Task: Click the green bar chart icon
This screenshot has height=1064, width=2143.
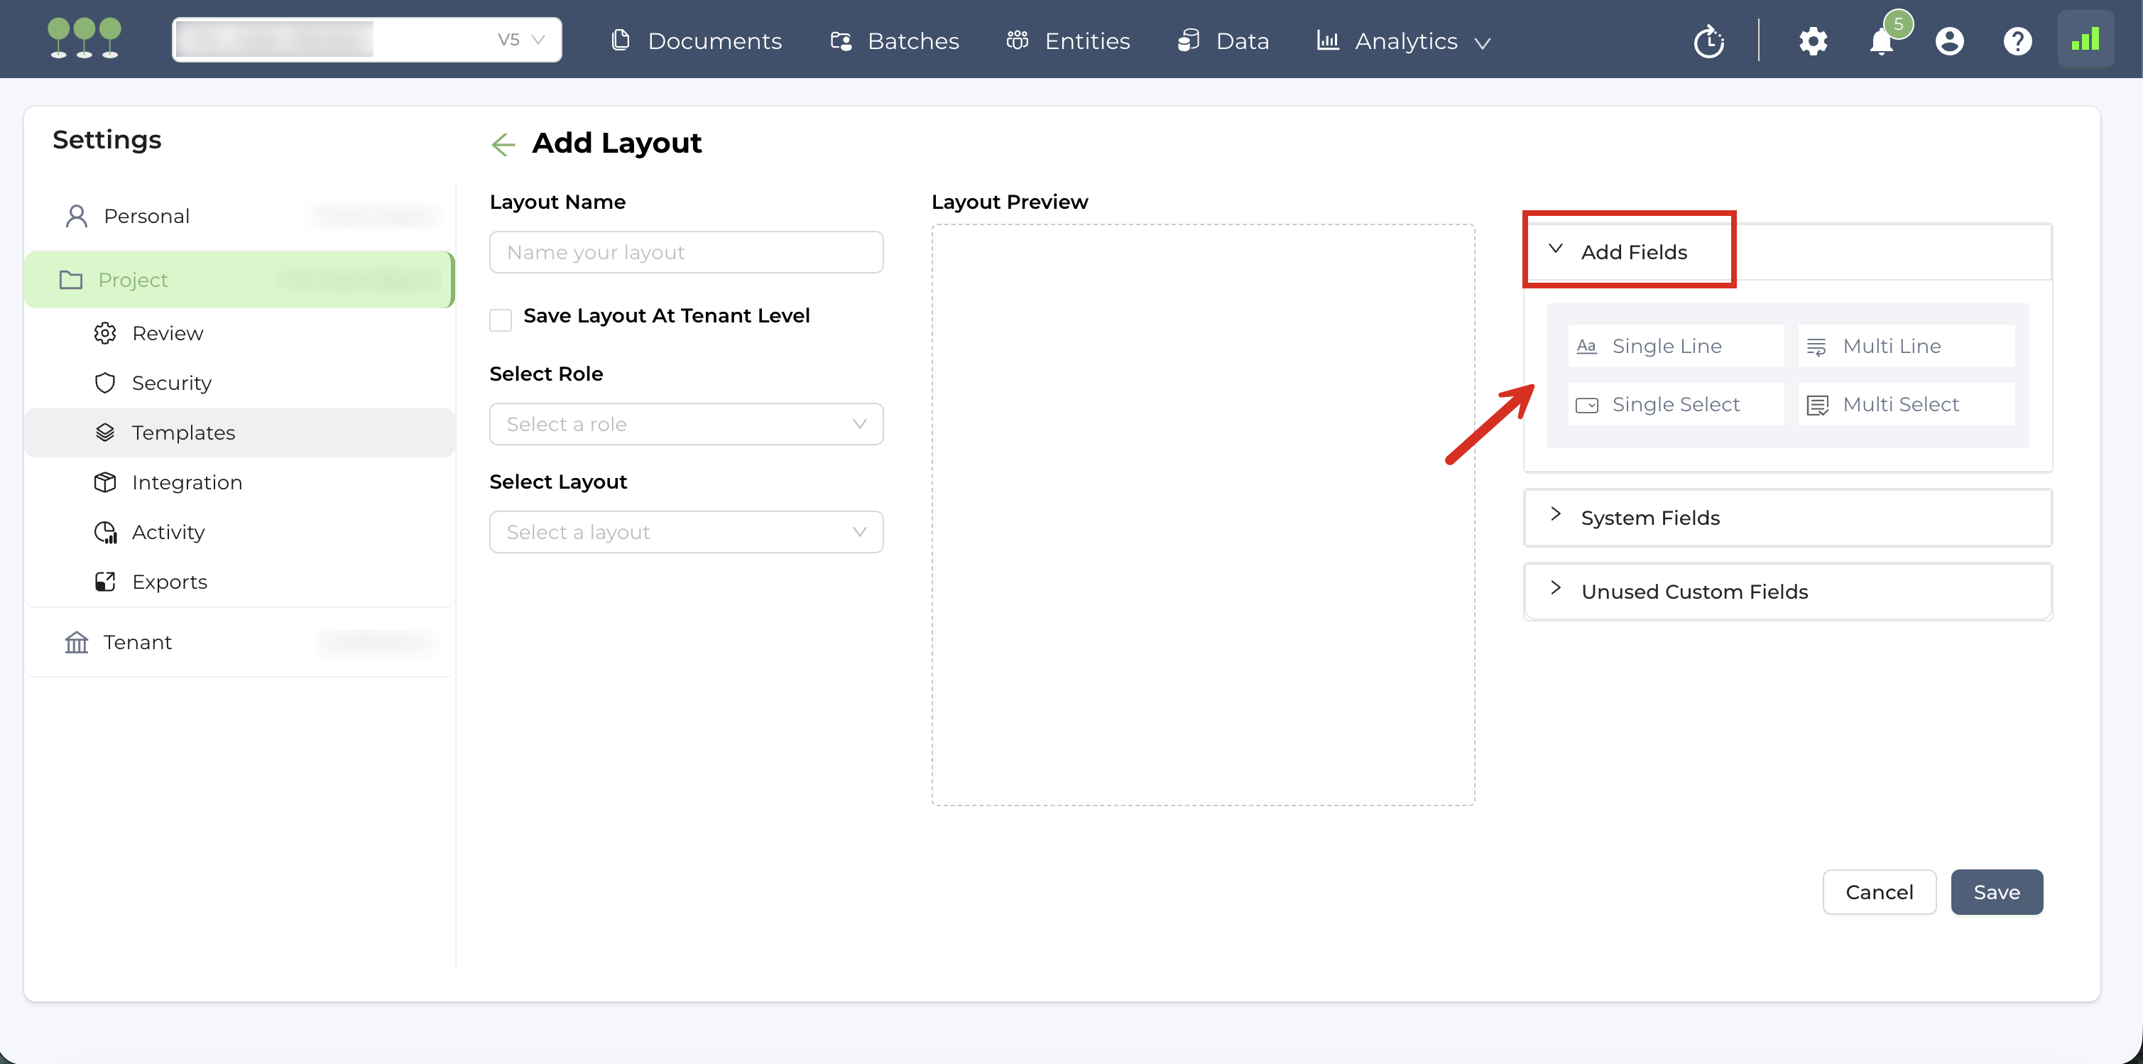Action: [2085, 39]
